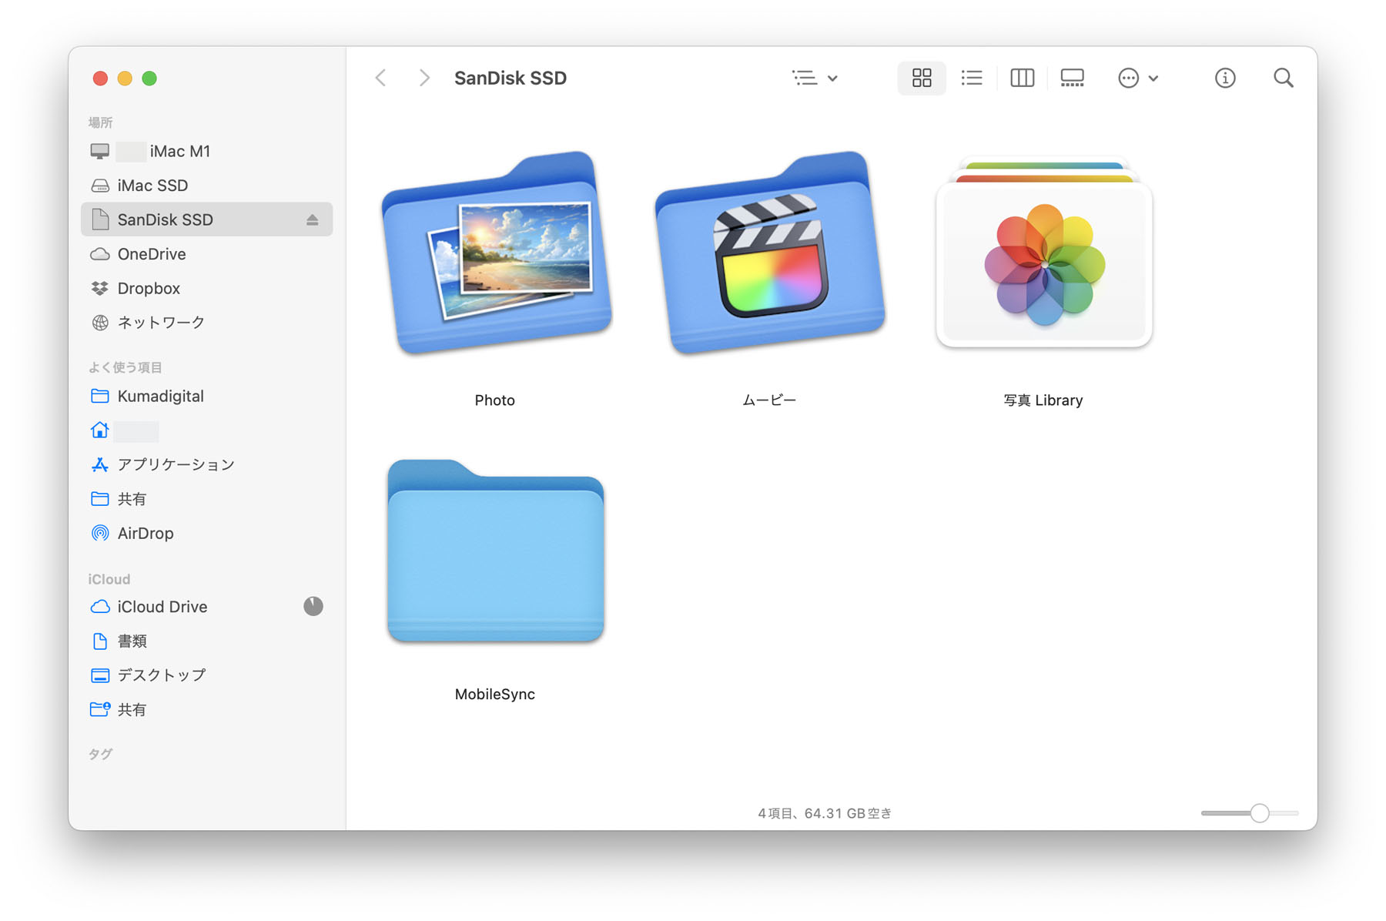Switch to gallery view
Viewport: 1386px width, 921px height.
[1072, 78]
